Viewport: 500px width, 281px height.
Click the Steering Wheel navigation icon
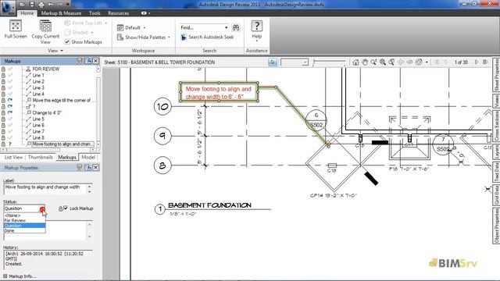(x=419, y=62)
